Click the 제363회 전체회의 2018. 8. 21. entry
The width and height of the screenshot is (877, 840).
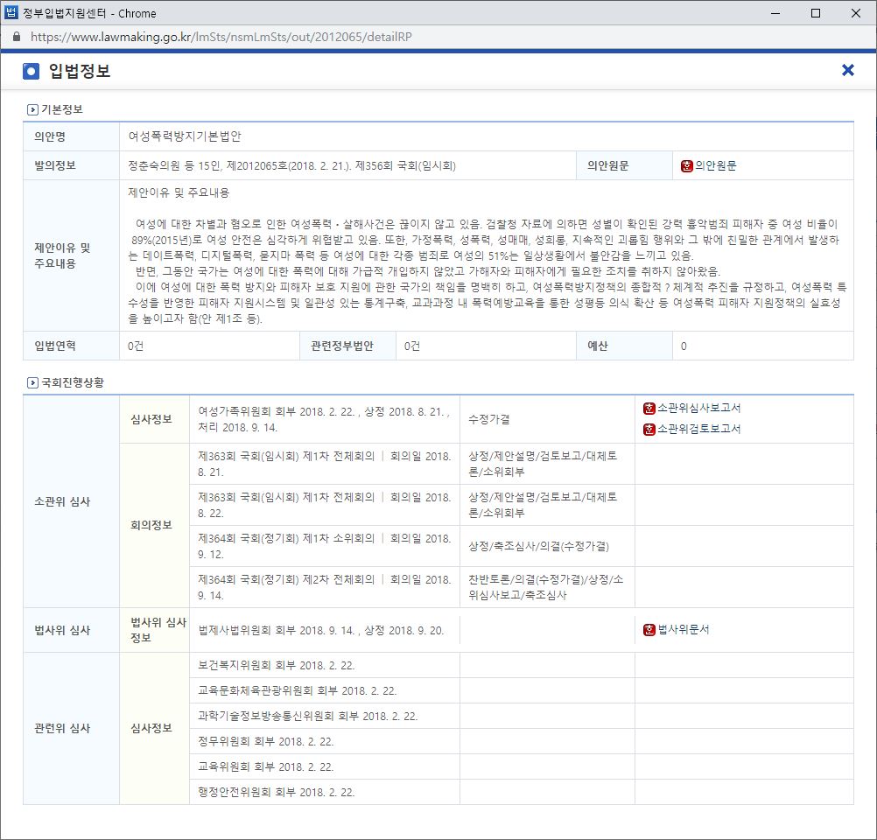[324, 464]
